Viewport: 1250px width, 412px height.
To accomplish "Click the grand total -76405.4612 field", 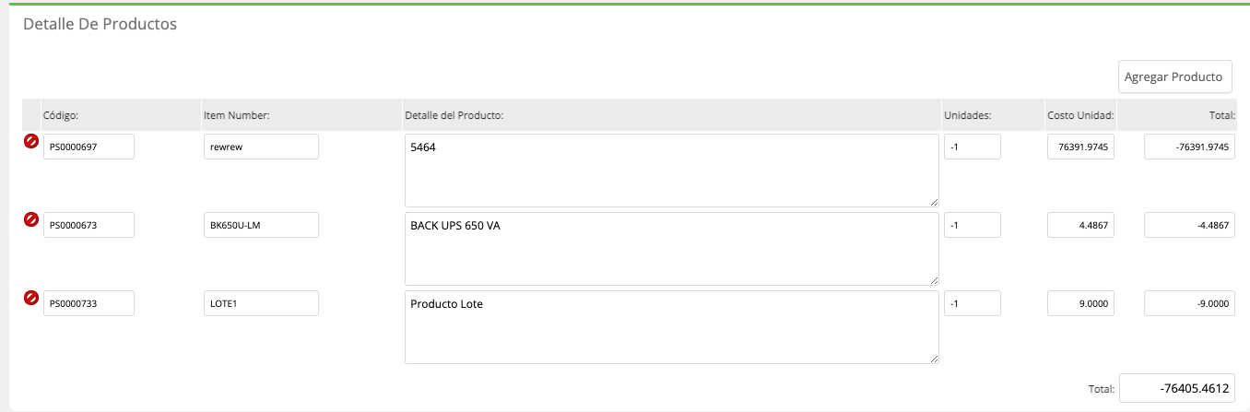I will click(1177, 389).
